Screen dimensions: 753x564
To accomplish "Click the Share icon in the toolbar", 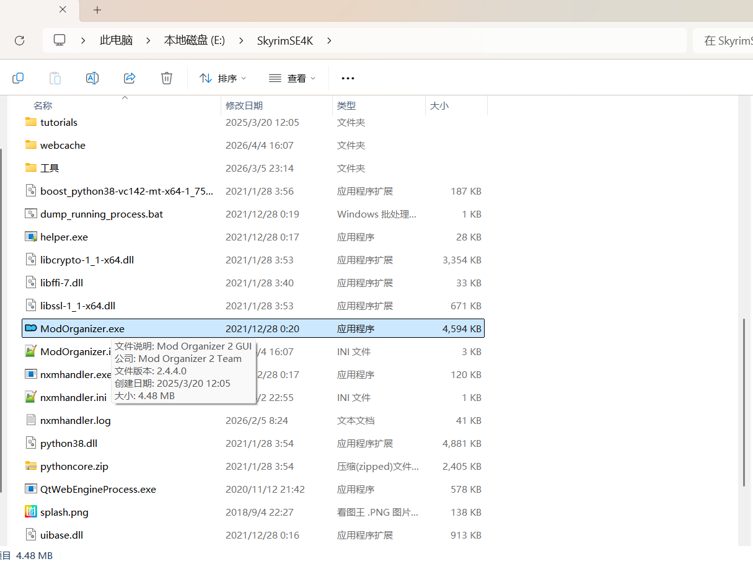I will (x=129, y=77).
